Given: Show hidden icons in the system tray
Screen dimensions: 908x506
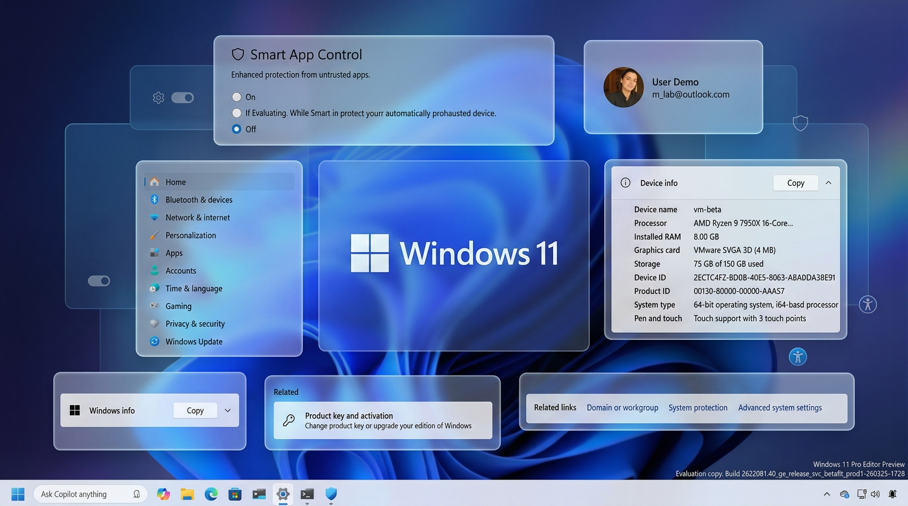Looking at the screenshot, I should (x=827, y=494).
